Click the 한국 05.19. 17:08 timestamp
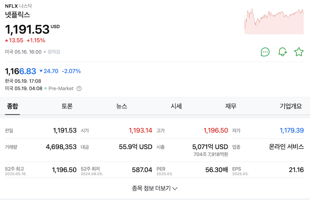Viewport: 310px width, 200px height. click(23, 81)
